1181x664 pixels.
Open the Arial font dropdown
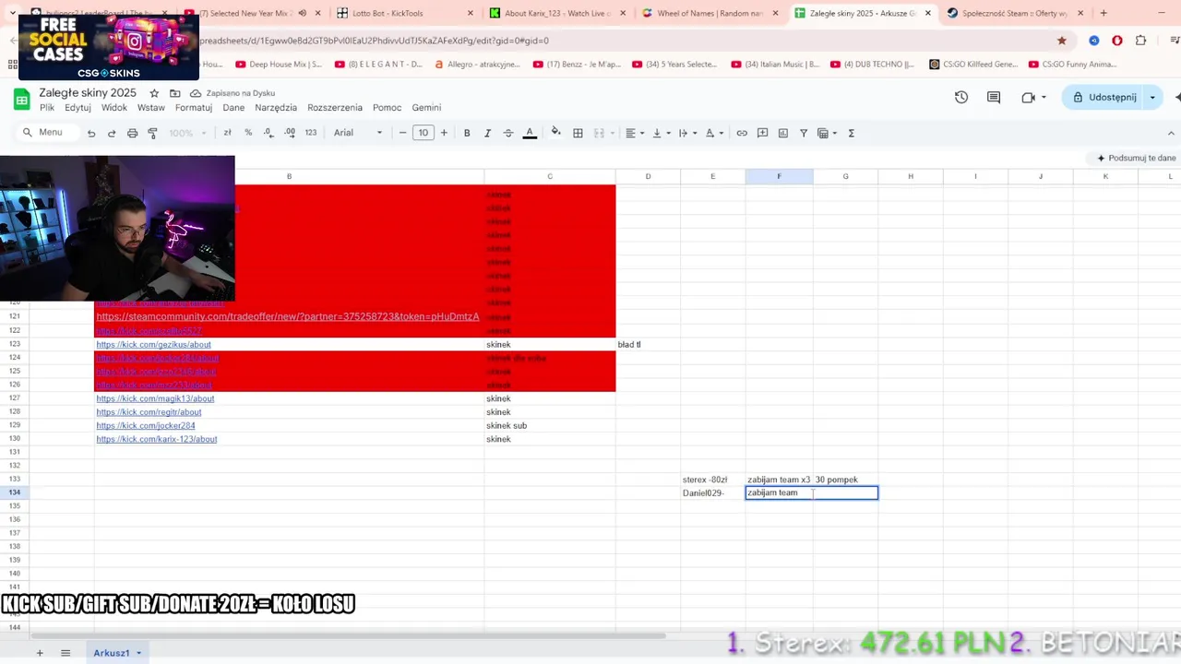pos(358,133)
